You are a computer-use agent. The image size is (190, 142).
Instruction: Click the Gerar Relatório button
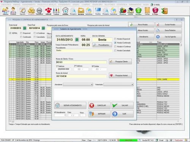tap(169, 30)
